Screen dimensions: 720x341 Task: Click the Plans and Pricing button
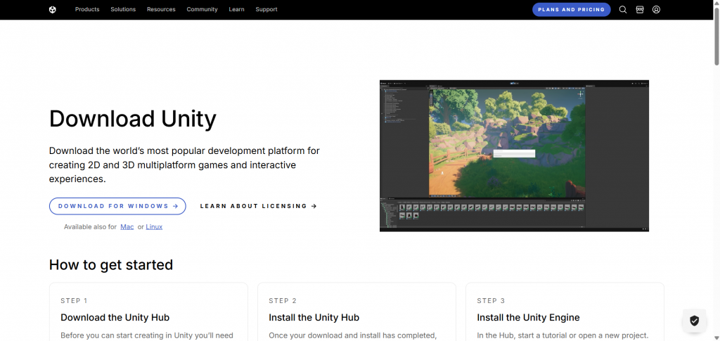[x=571, y=10]
